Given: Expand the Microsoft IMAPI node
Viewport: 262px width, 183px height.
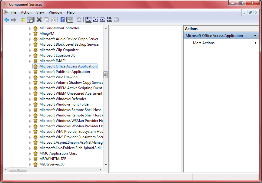Looking at the screenshot, I should tap(30, 61).
